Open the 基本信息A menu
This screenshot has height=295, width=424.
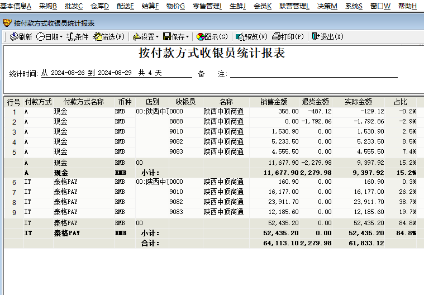pos(16,6)
